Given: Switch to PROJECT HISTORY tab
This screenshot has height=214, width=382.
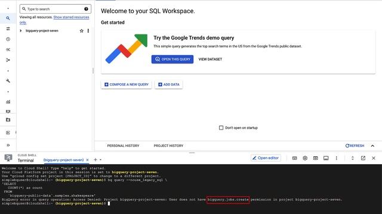Looking at the screenshot, I should (168, 146).
